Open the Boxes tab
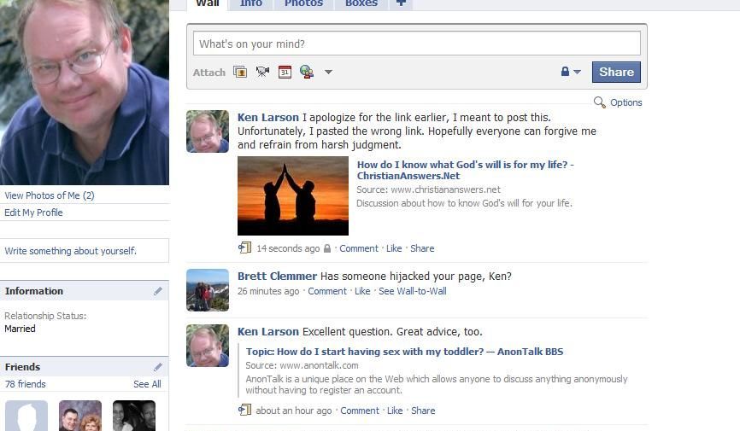 361,3
